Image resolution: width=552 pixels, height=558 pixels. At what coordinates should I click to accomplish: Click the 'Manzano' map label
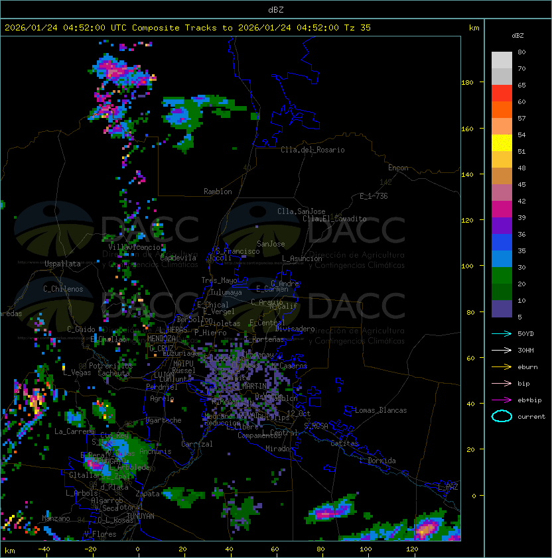tap(56, 518)
